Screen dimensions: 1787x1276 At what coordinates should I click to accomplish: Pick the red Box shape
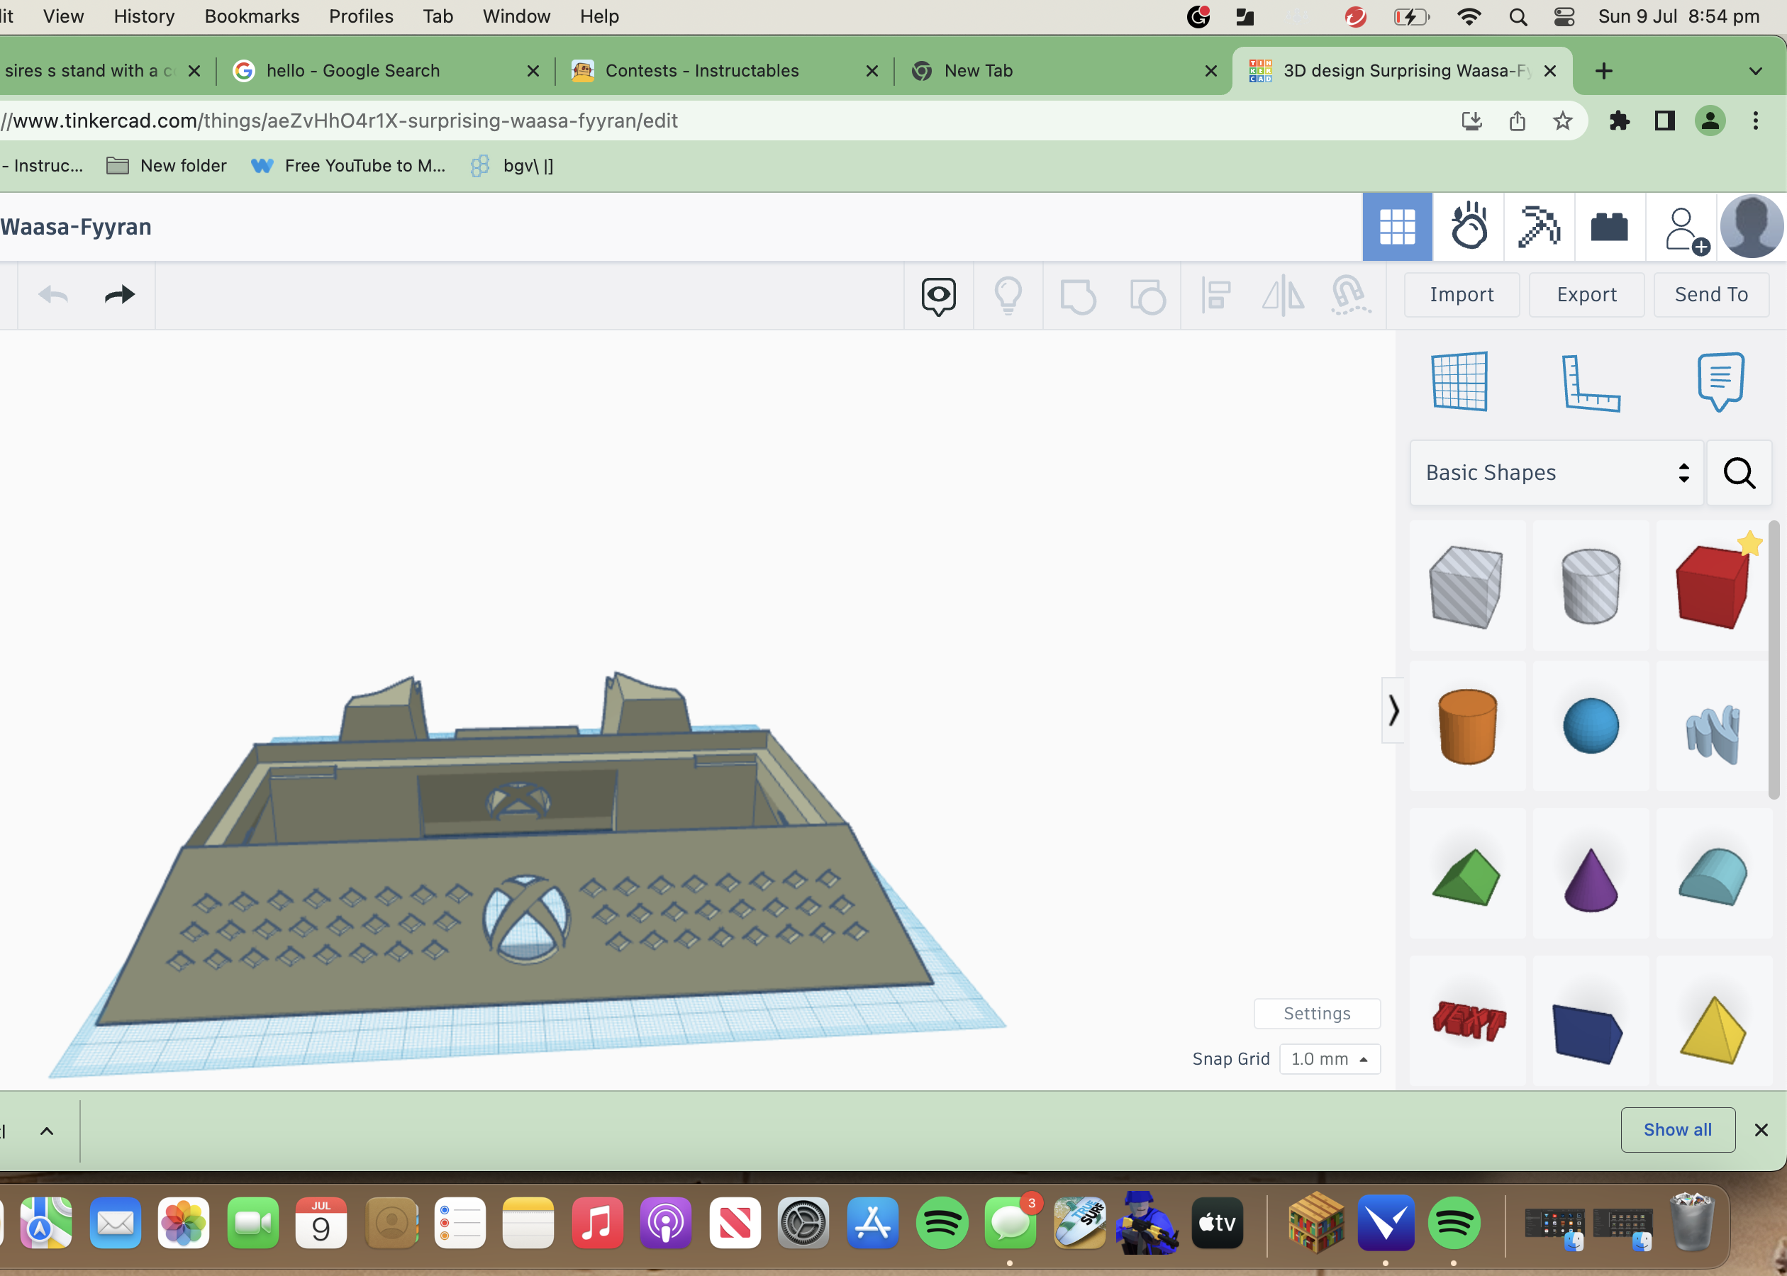[x=1713, y=586]
